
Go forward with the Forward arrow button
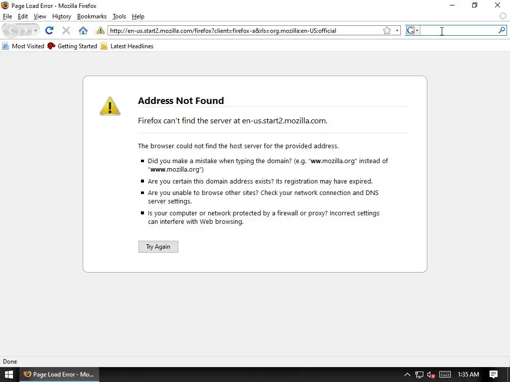coord(25,30)
